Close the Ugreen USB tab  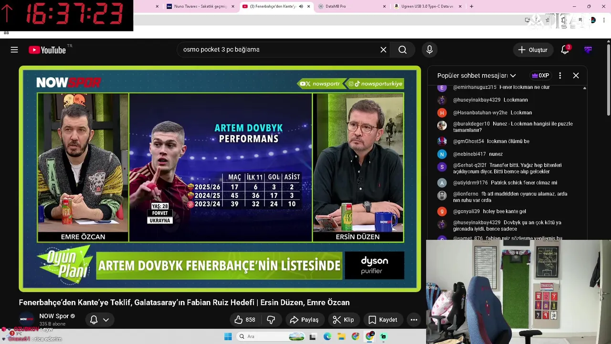[460, 6]
